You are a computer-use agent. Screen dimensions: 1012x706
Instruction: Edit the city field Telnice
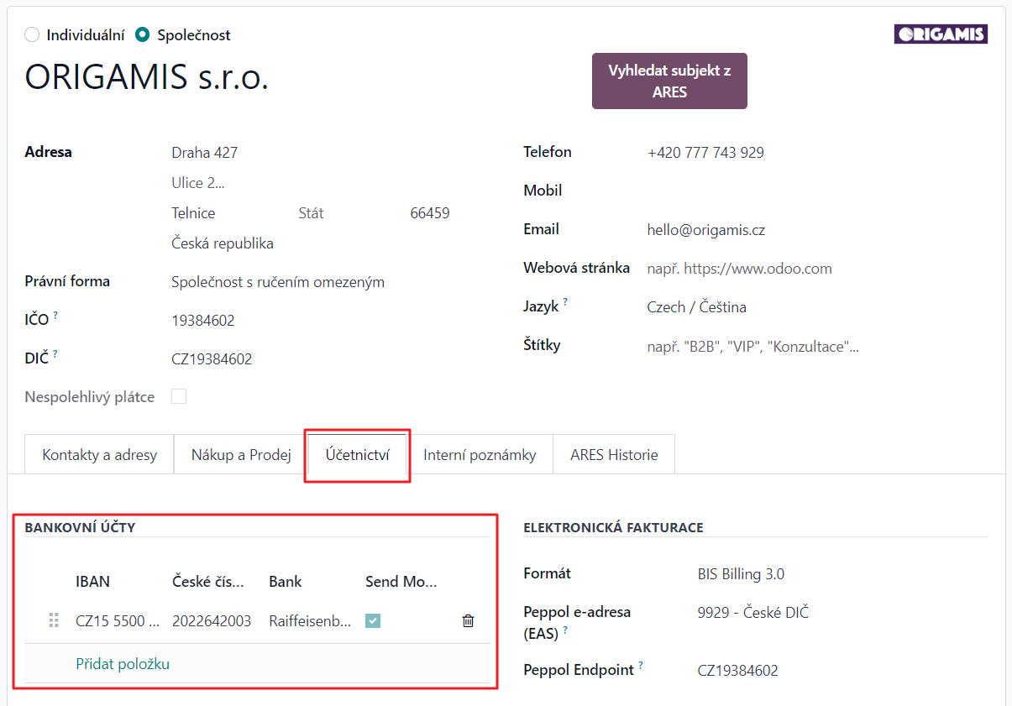pos(193,213)
